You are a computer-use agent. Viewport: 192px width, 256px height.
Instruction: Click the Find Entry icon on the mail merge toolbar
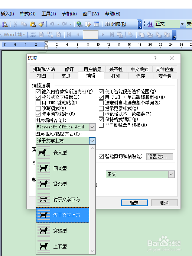coord(120,35)
